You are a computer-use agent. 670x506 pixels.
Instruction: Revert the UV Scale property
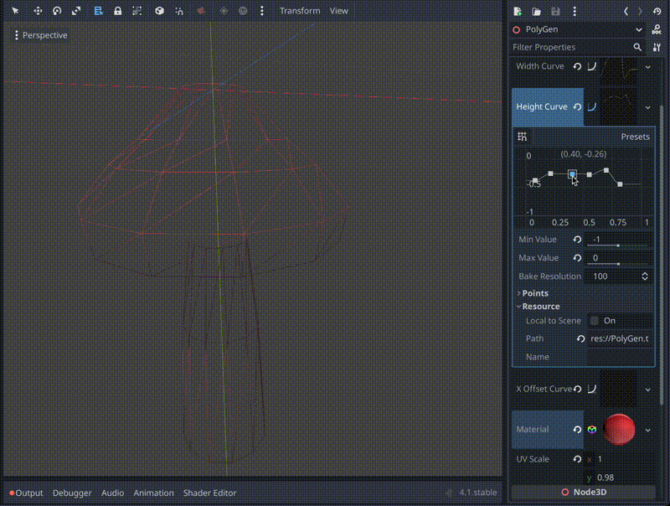pos(577,459)
